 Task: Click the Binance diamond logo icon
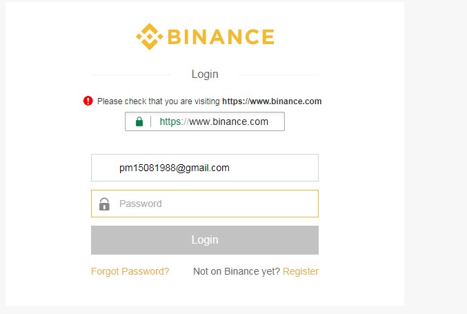[x=150, y=37]
